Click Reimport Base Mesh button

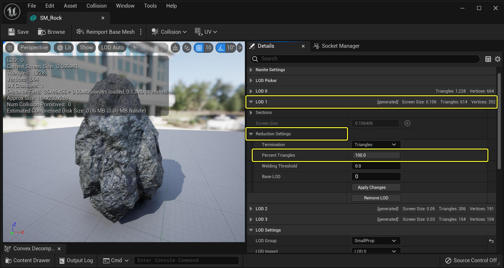point(106,32)
